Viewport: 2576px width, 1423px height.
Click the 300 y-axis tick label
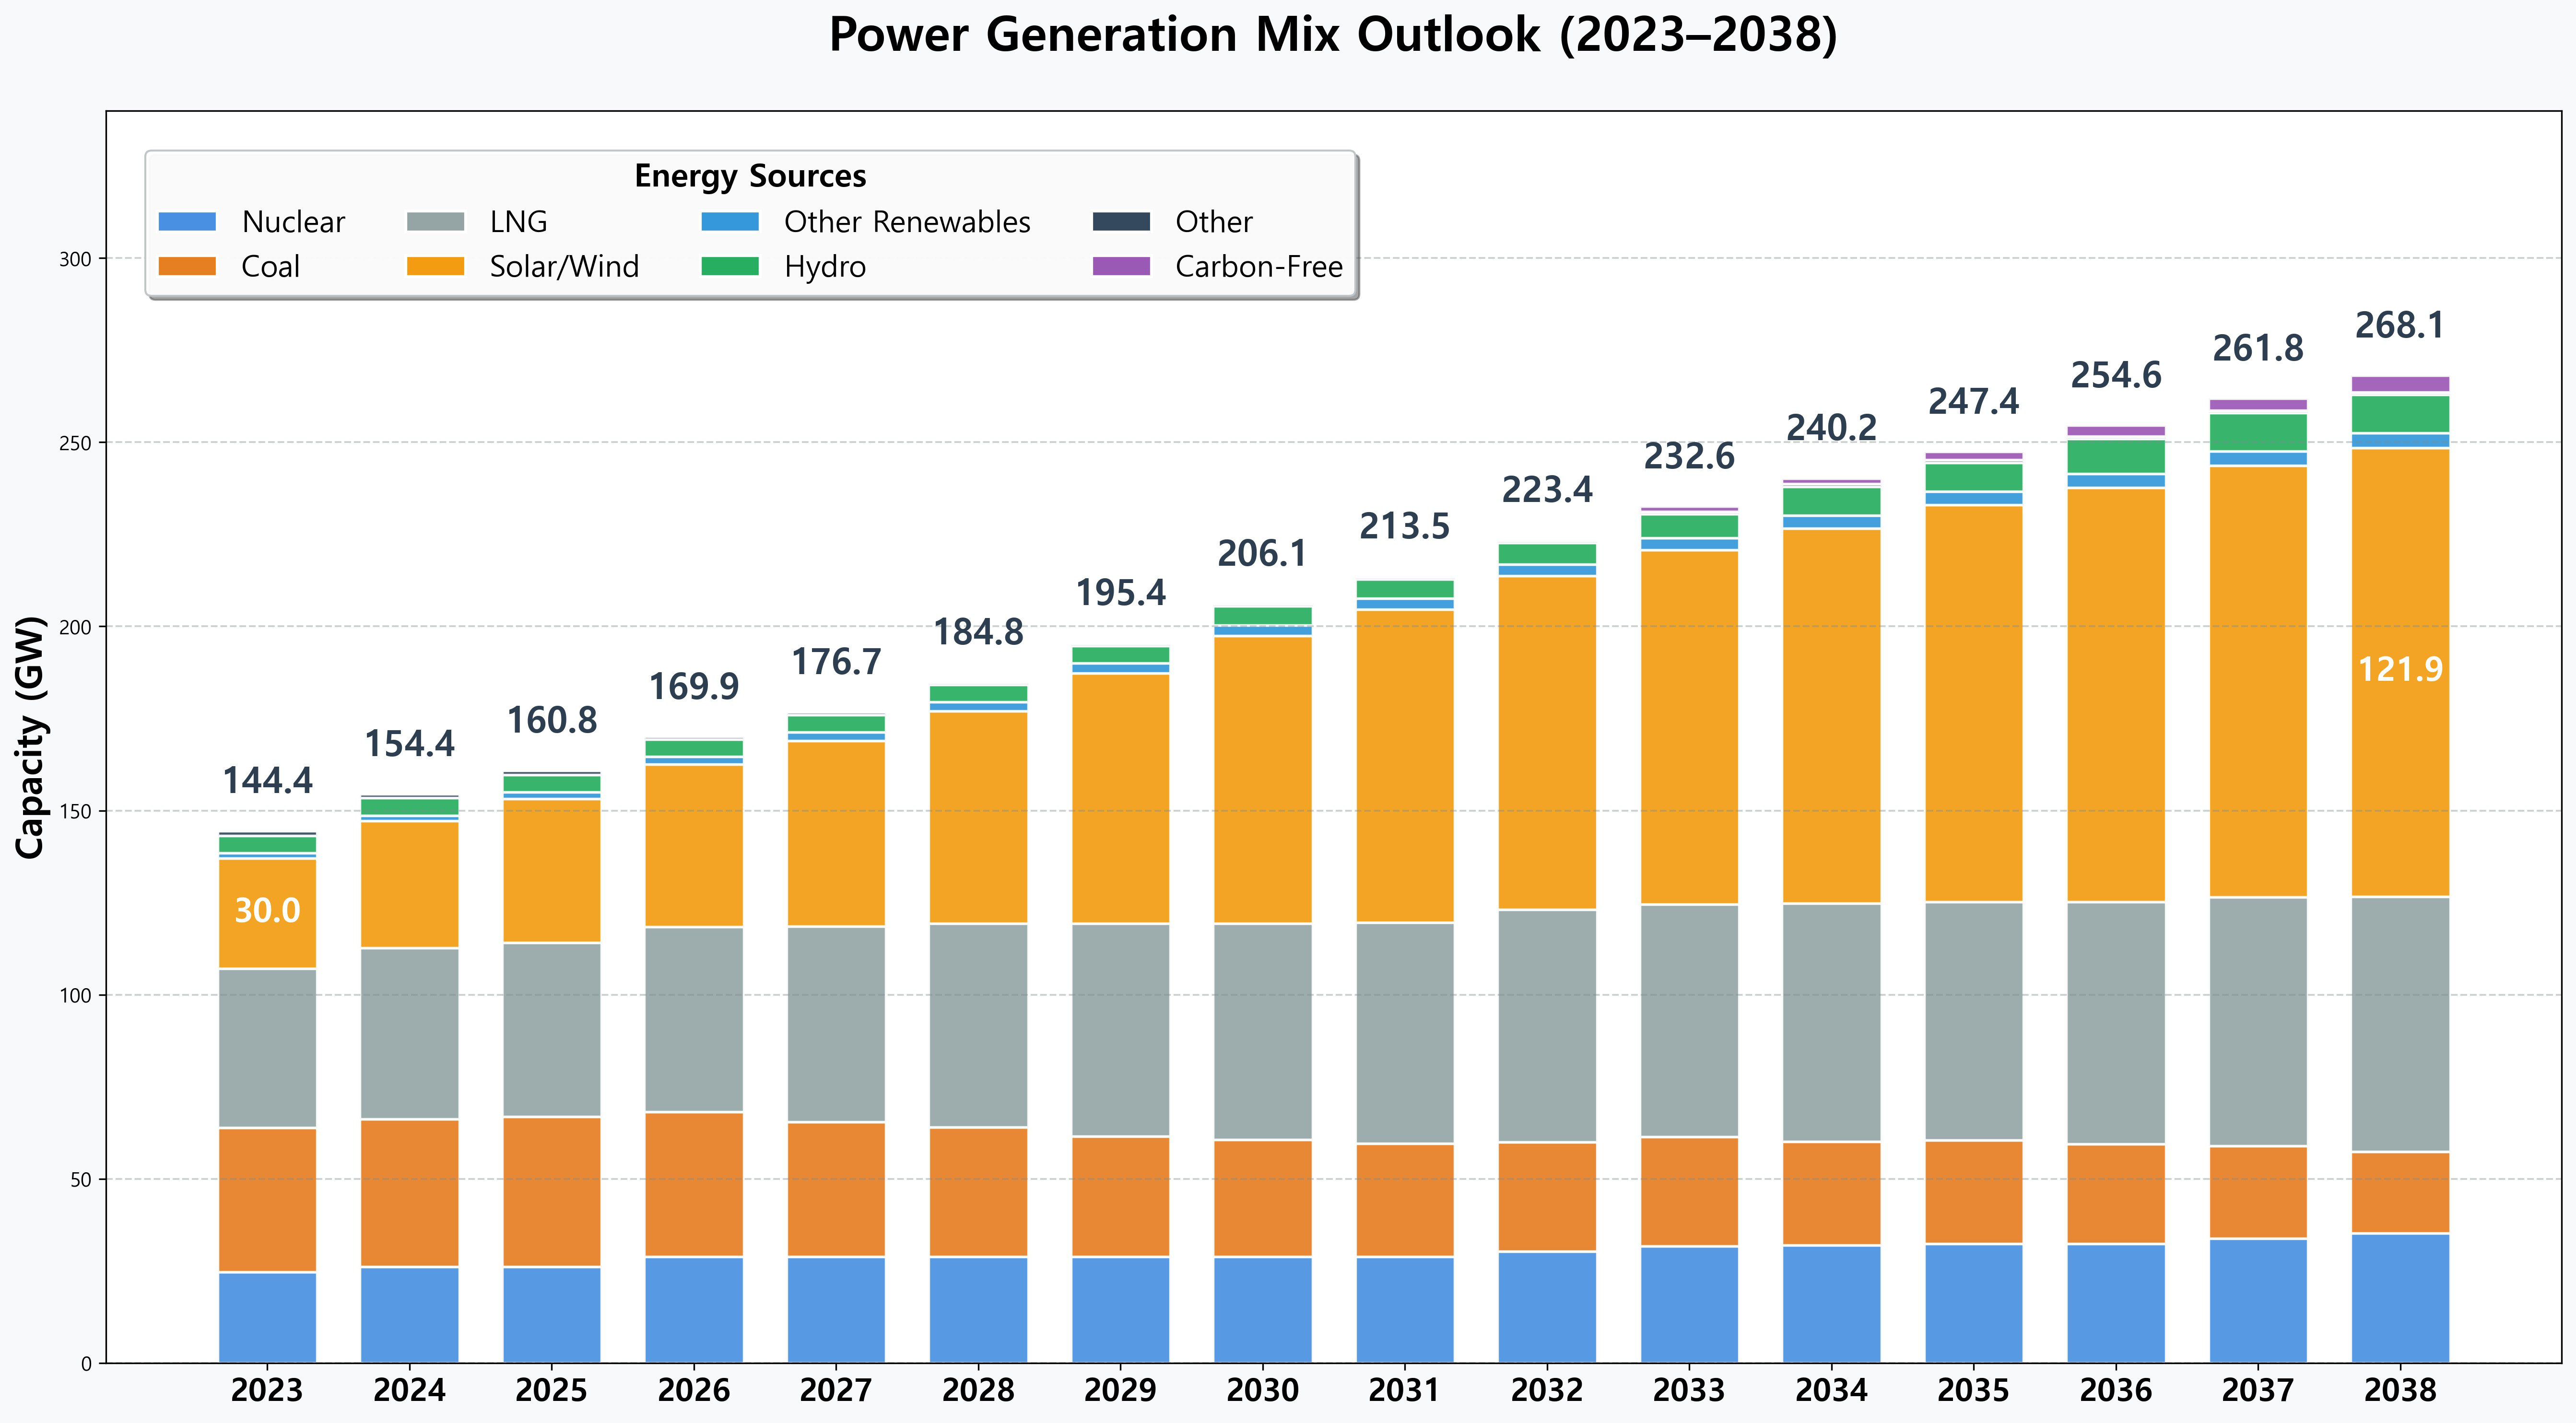(75, 259)
